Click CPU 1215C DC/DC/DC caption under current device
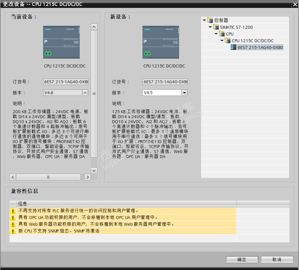This screenshot has height=270, width=299. (x=65, y=66)
